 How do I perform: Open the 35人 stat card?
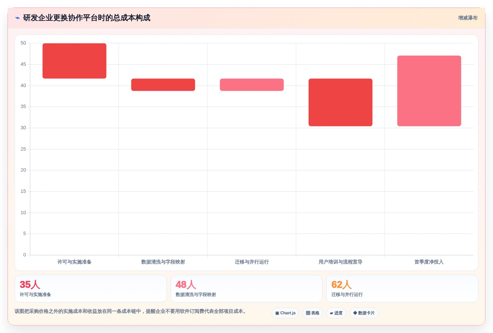[x=91, y=289]
